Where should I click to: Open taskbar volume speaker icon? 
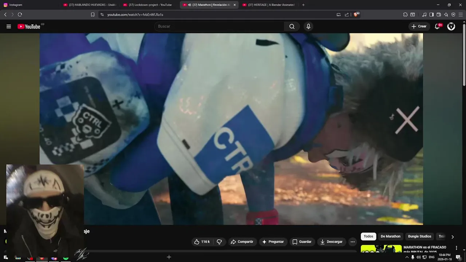point(418,257)
